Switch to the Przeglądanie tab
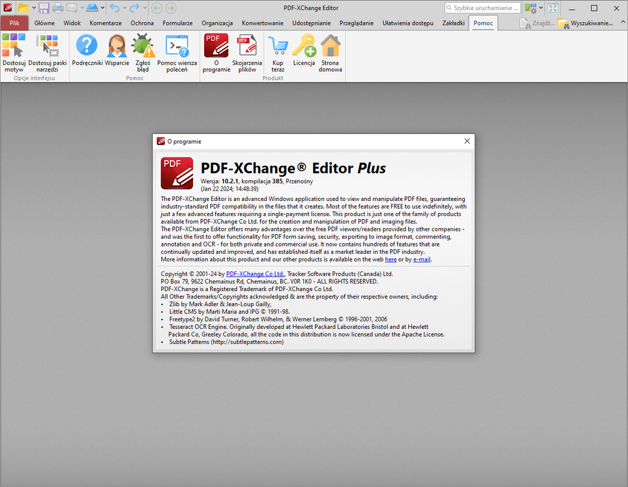628x487 pixels. point(356,23)
